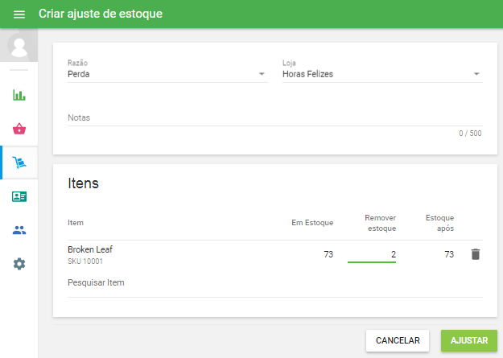Open the reports bar chart section
The image size is (503, 358).
[19, 95]
